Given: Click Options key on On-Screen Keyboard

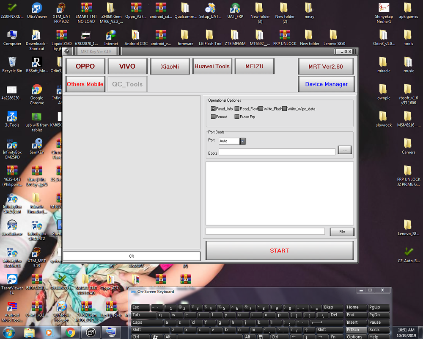Looking at the screenshot, I should tap(356, 336).
